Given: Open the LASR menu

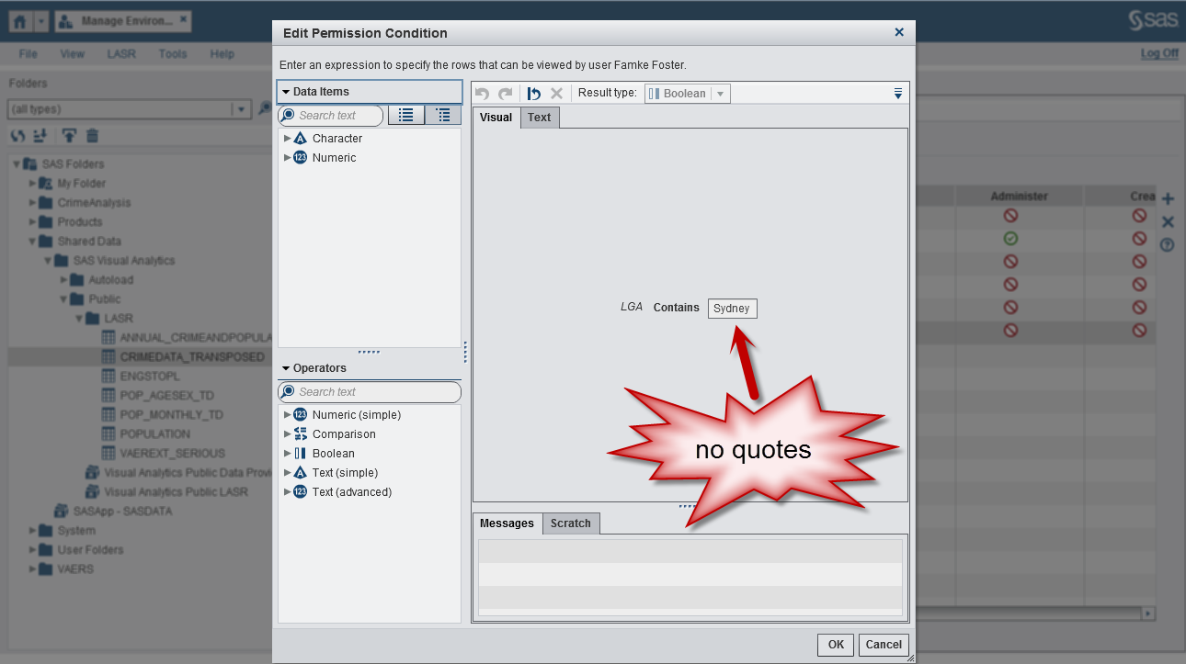Looking at the screenshot, I should 121,54.
